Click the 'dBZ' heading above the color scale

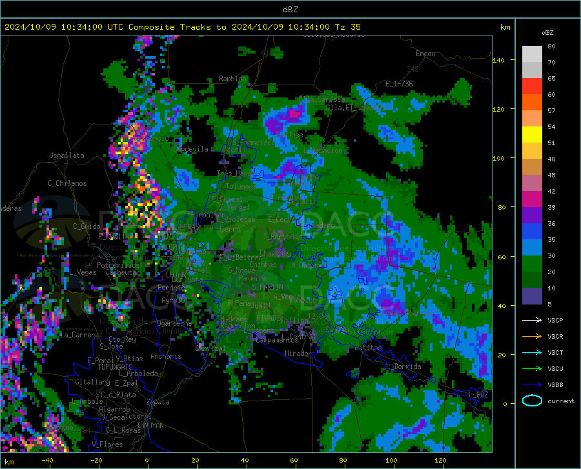point(547,32)
